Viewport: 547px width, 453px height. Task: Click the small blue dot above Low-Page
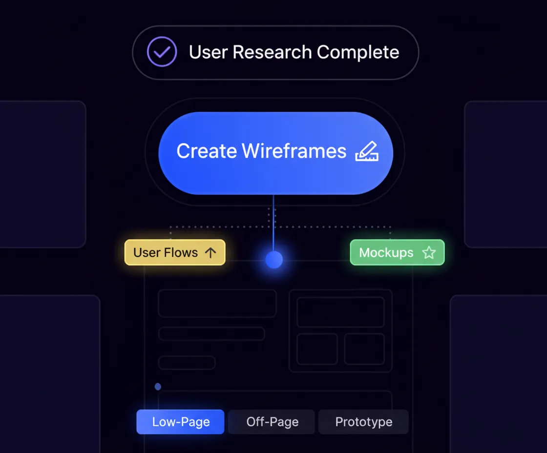tap(158, 387)
